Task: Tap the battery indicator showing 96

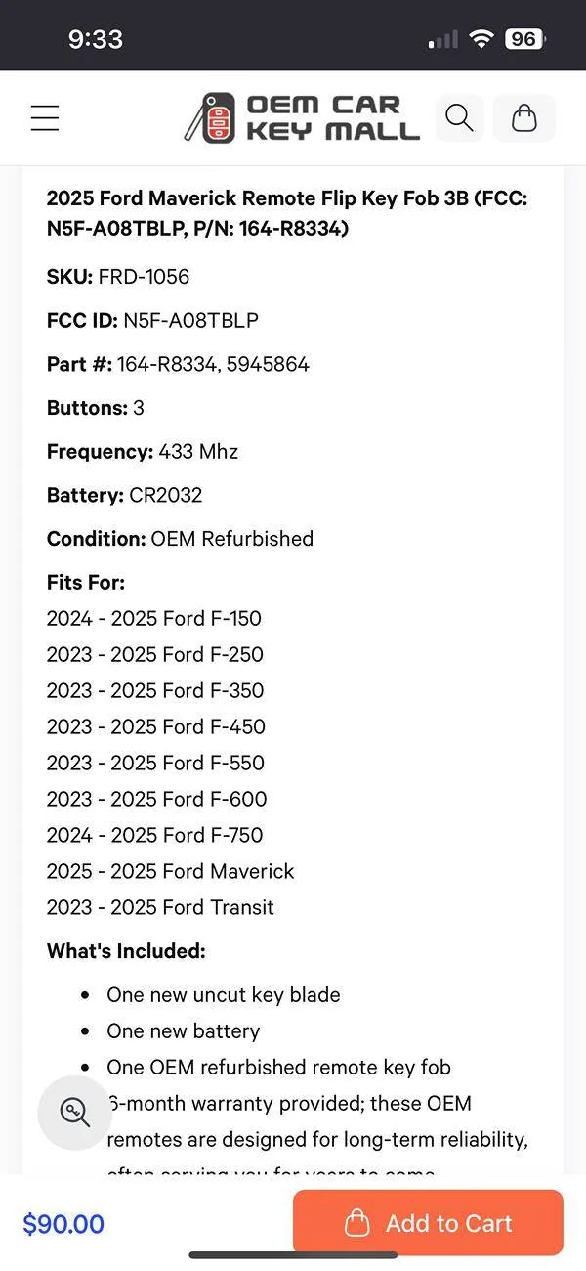Action: click(x=524, y=39)
